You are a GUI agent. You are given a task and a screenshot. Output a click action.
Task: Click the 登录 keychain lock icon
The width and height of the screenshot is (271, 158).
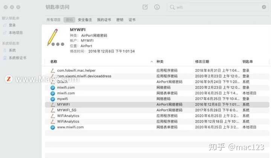[x=5, y=25]
